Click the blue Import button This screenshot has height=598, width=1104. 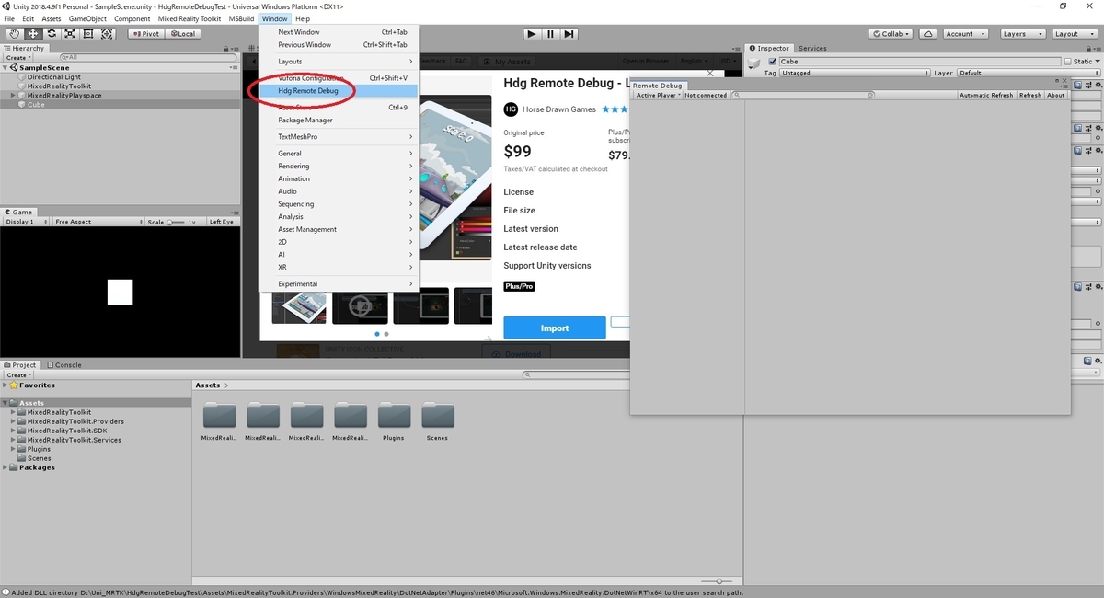555,328
